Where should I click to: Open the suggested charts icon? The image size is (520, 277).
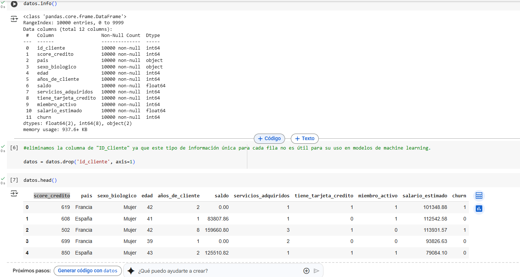pos(479,209)
